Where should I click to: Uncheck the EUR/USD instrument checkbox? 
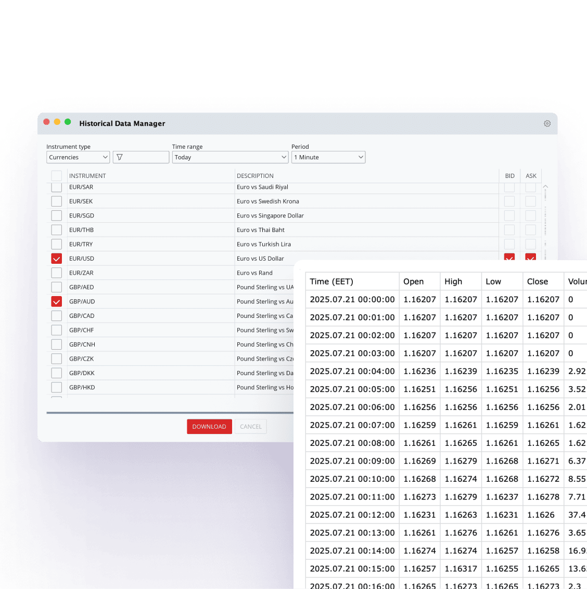pos(57,259)
